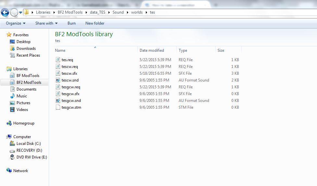This screenshot has width=317, height=186.
Task: Click the Computer icon in sidebar
Action: [x=9, y=137]
